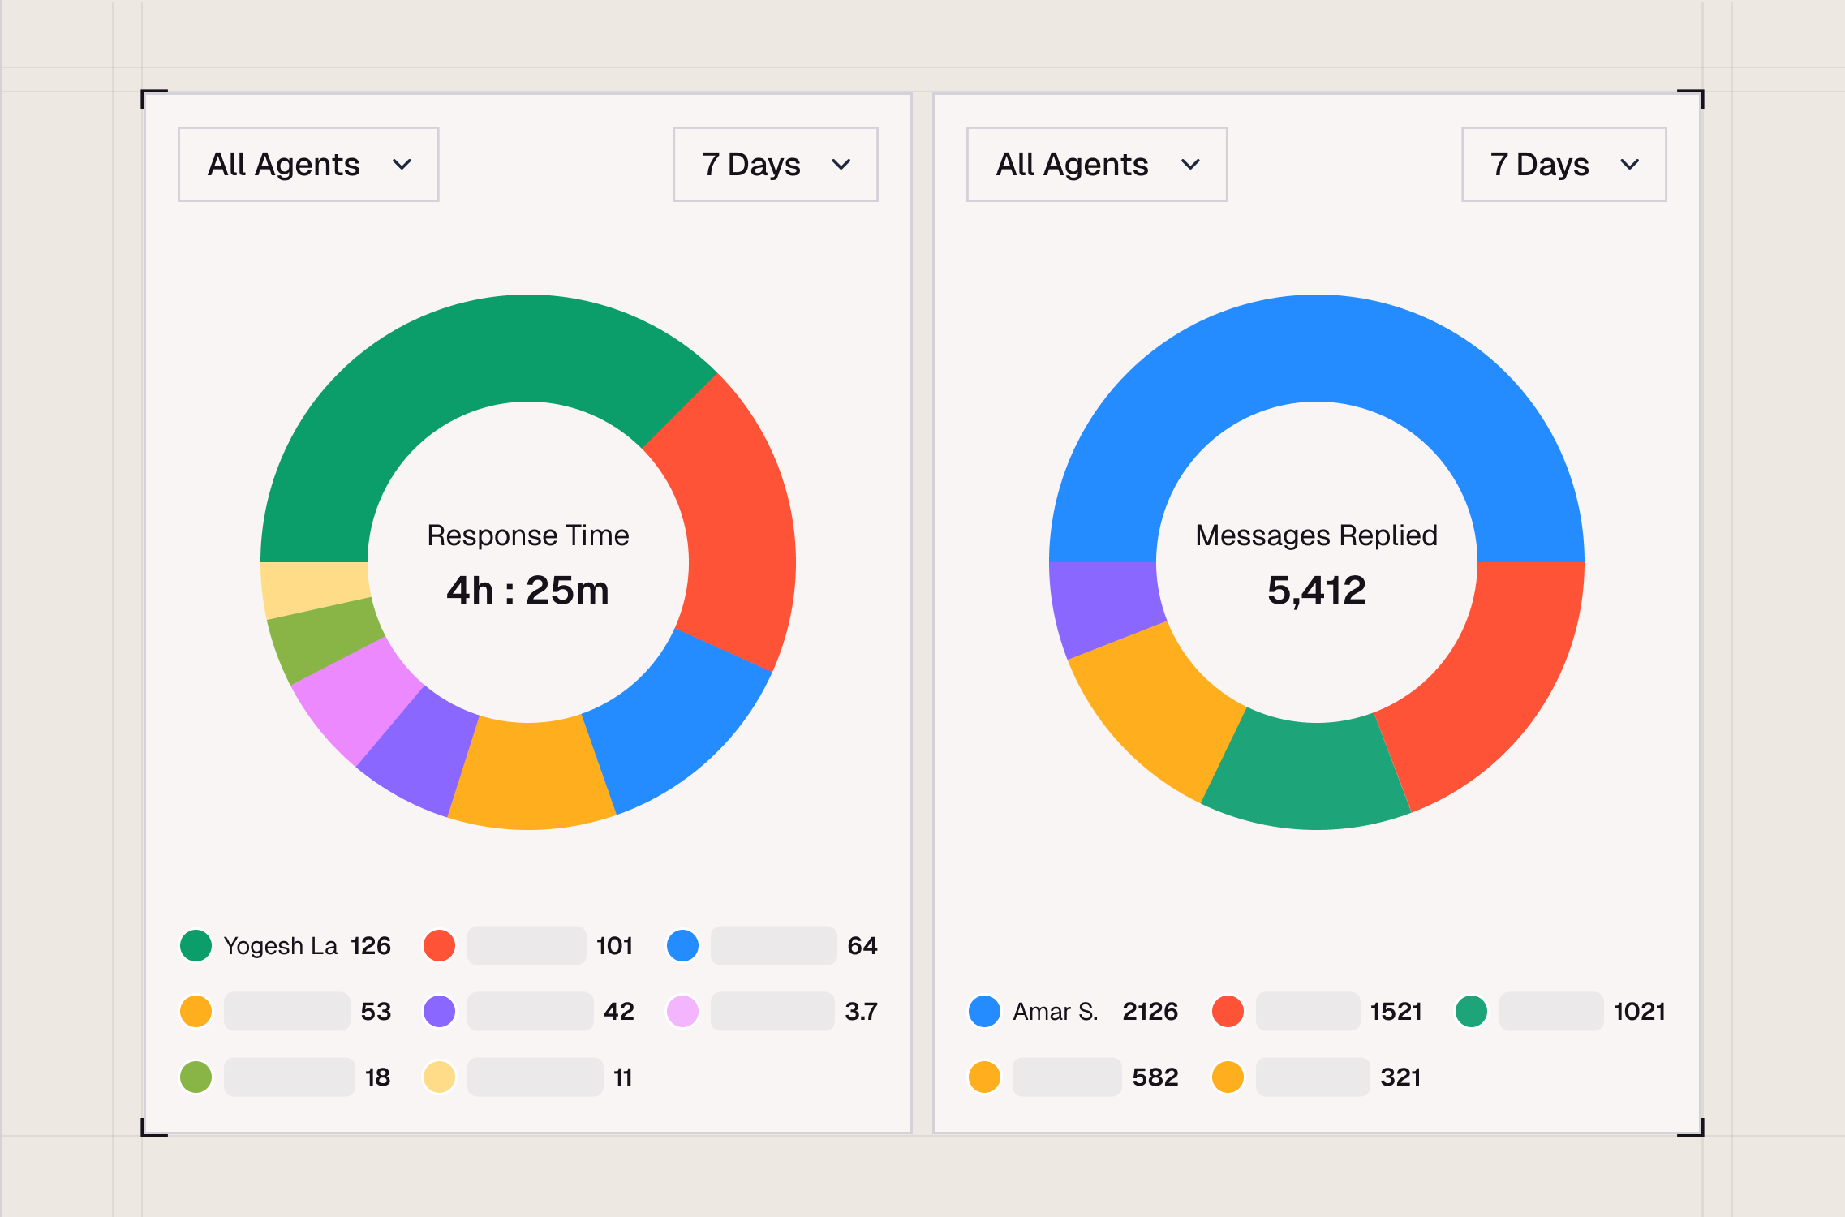Click blue legend dot beside value 64
This screenshot has width=1845, height=1217.
pos(682,945)
